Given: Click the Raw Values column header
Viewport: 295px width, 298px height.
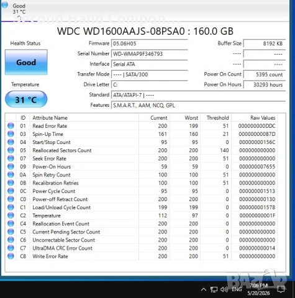Looking at the screenshot, I should click(x=255, y=118).
